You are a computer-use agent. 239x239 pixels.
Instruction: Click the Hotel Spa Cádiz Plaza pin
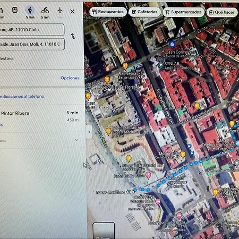point(179,216)
